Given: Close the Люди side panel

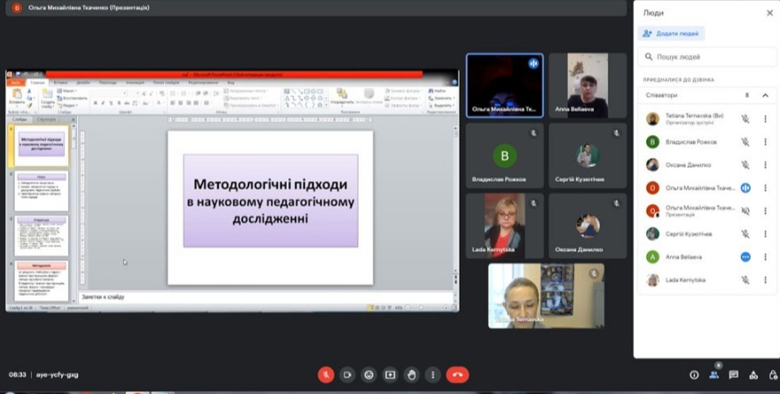Looking at the screenshot, I should pos(769,12).
